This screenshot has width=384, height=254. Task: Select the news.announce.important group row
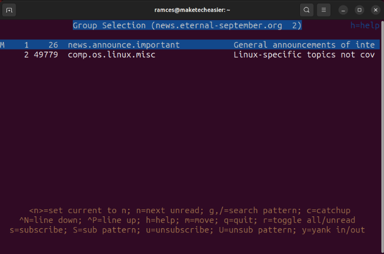(x=190, y=45)
